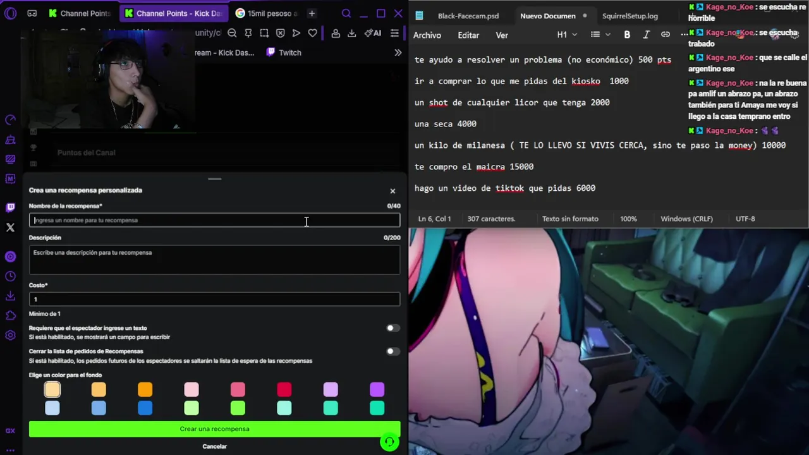Click the Costo input field
The height and width of the screenshot is (455, 809).
click(x=214, y=299)
